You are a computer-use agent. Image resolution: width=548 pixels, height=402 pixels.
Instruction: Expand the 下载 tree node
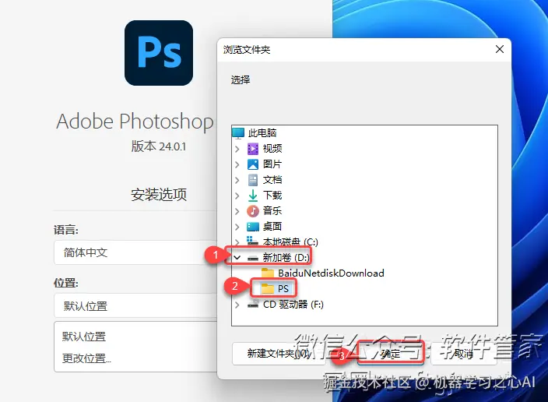tap(237, 196)
